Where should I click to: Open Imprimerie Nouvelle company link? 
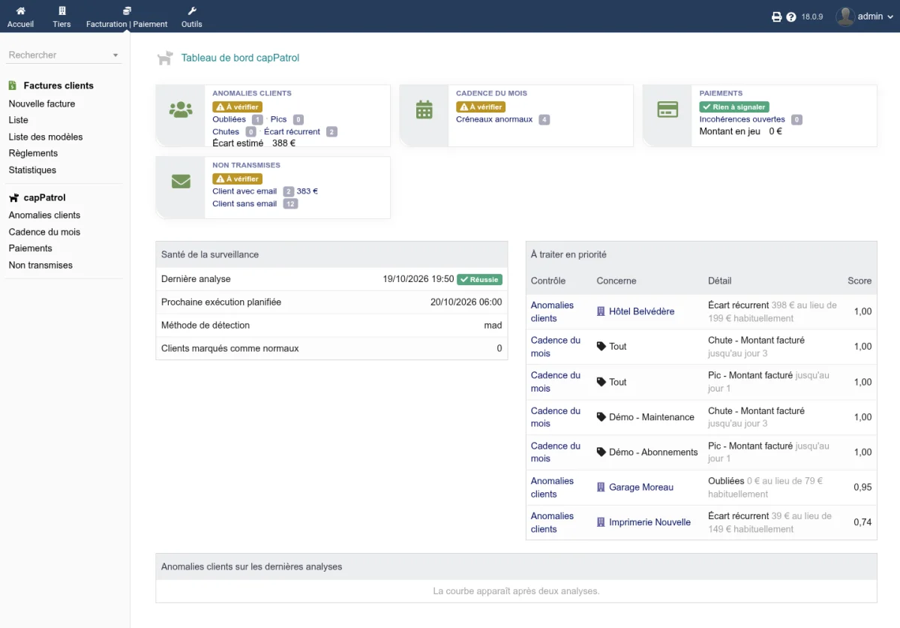click(649, 522)
